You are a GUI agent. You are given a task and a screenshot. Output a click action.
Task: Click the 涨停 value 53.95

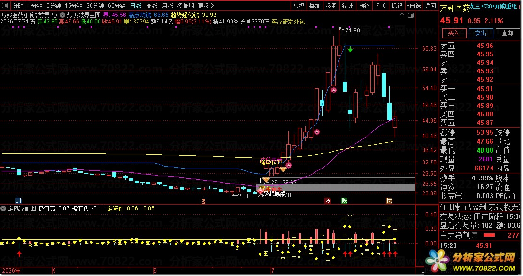[485, 132]
